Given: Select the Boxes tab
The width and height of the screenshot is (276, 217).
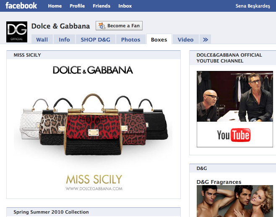Looking at the screenshot, I should [159, 39].
